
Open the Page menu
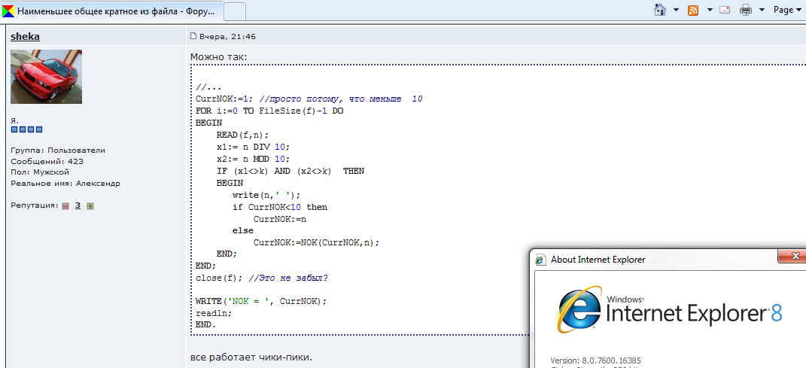pyautogui.click(x=787, y=10)
